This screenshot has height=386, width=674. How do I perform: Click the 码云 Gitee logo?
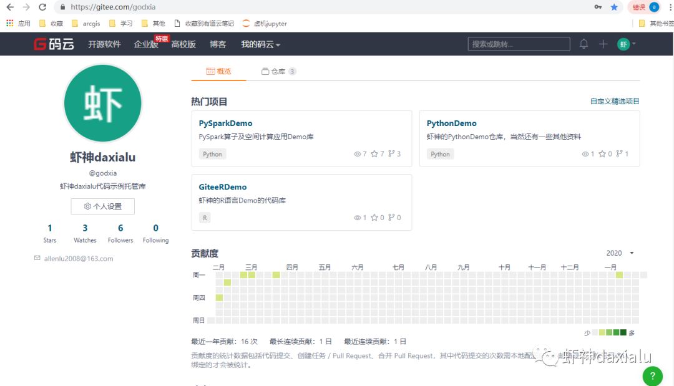coord(54,44)
